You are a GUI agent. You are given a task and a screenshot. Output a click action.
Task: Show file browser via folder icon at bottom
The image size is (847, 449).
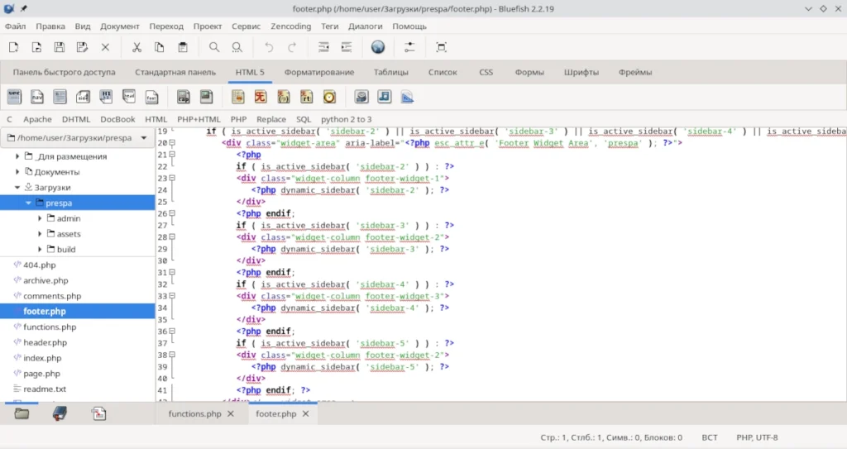click(22, 414)
